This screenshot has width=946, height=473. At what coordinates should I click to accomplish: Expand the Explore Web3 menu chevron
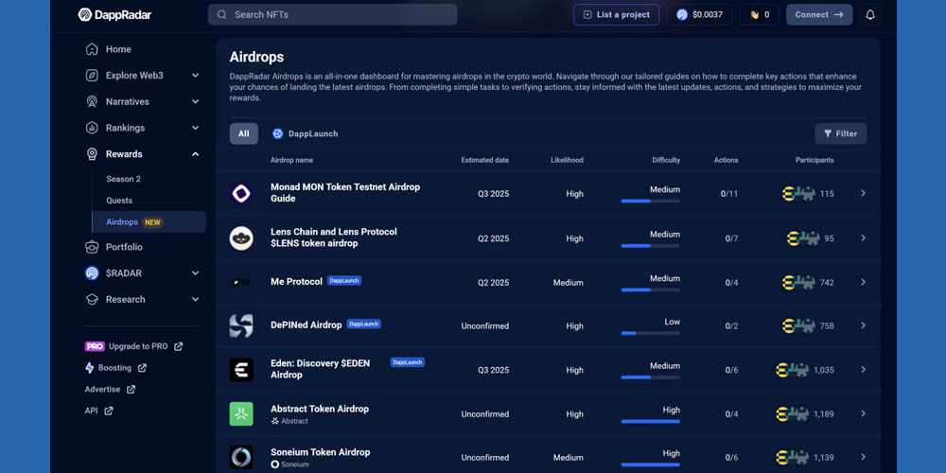pos(195,76)
